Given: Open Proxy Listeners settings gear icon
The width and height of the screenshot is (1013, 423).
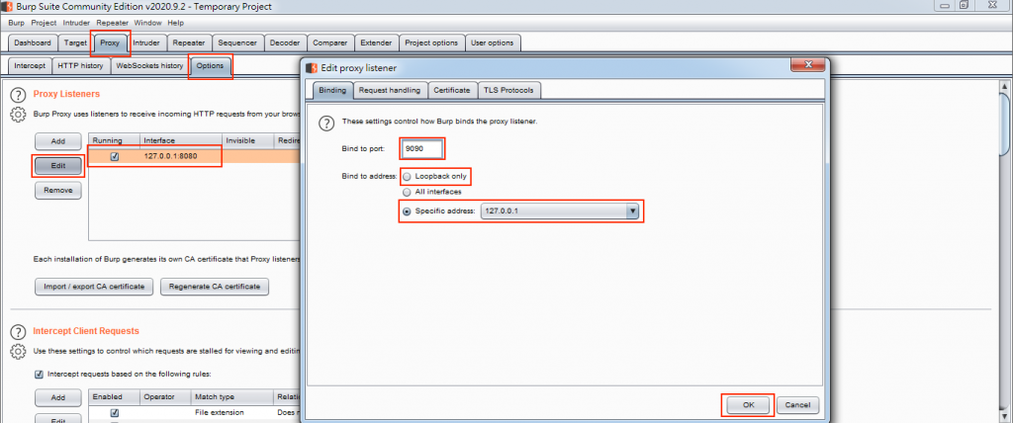Looking at the screenshot, I should click(x=18, y=115).
